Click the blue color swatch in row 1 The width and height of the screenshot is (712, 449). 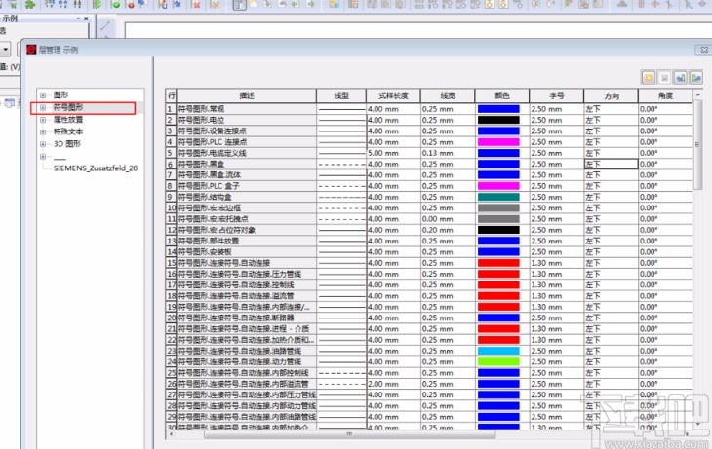tap(498, 109)
